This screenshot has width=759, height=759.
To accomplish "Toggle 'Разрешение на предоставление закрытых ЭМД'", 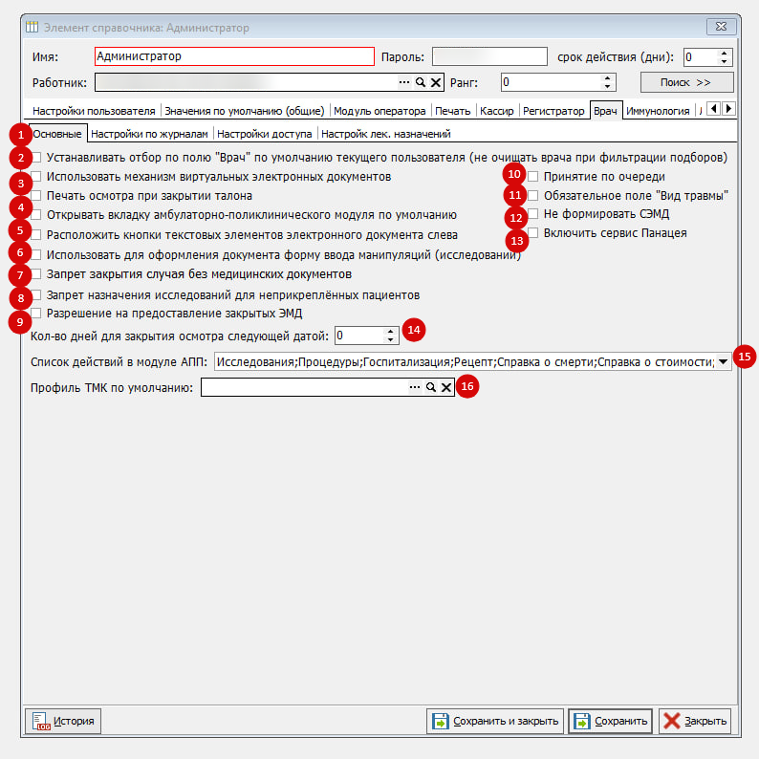I will (x=36, y=314).
